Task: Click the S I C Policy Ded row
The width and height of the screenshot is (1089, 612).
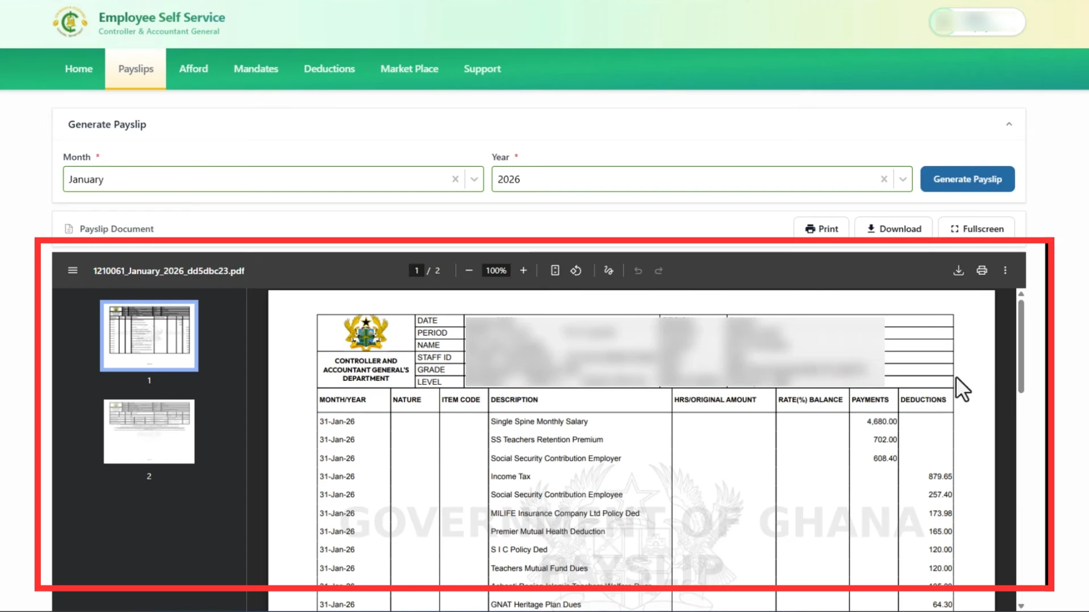Action: point(635,550)
